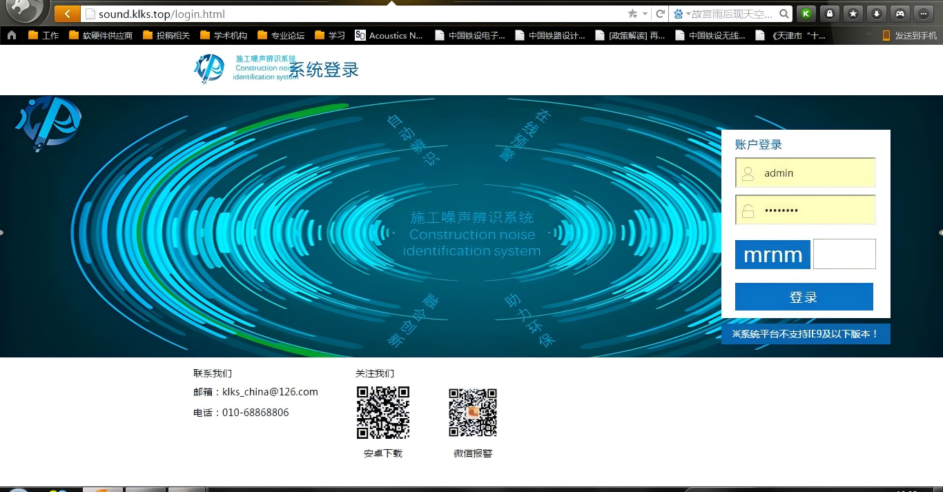Open the Acoustics N... bookmark
Screen dimensions: 943x492
click(389, 35)
